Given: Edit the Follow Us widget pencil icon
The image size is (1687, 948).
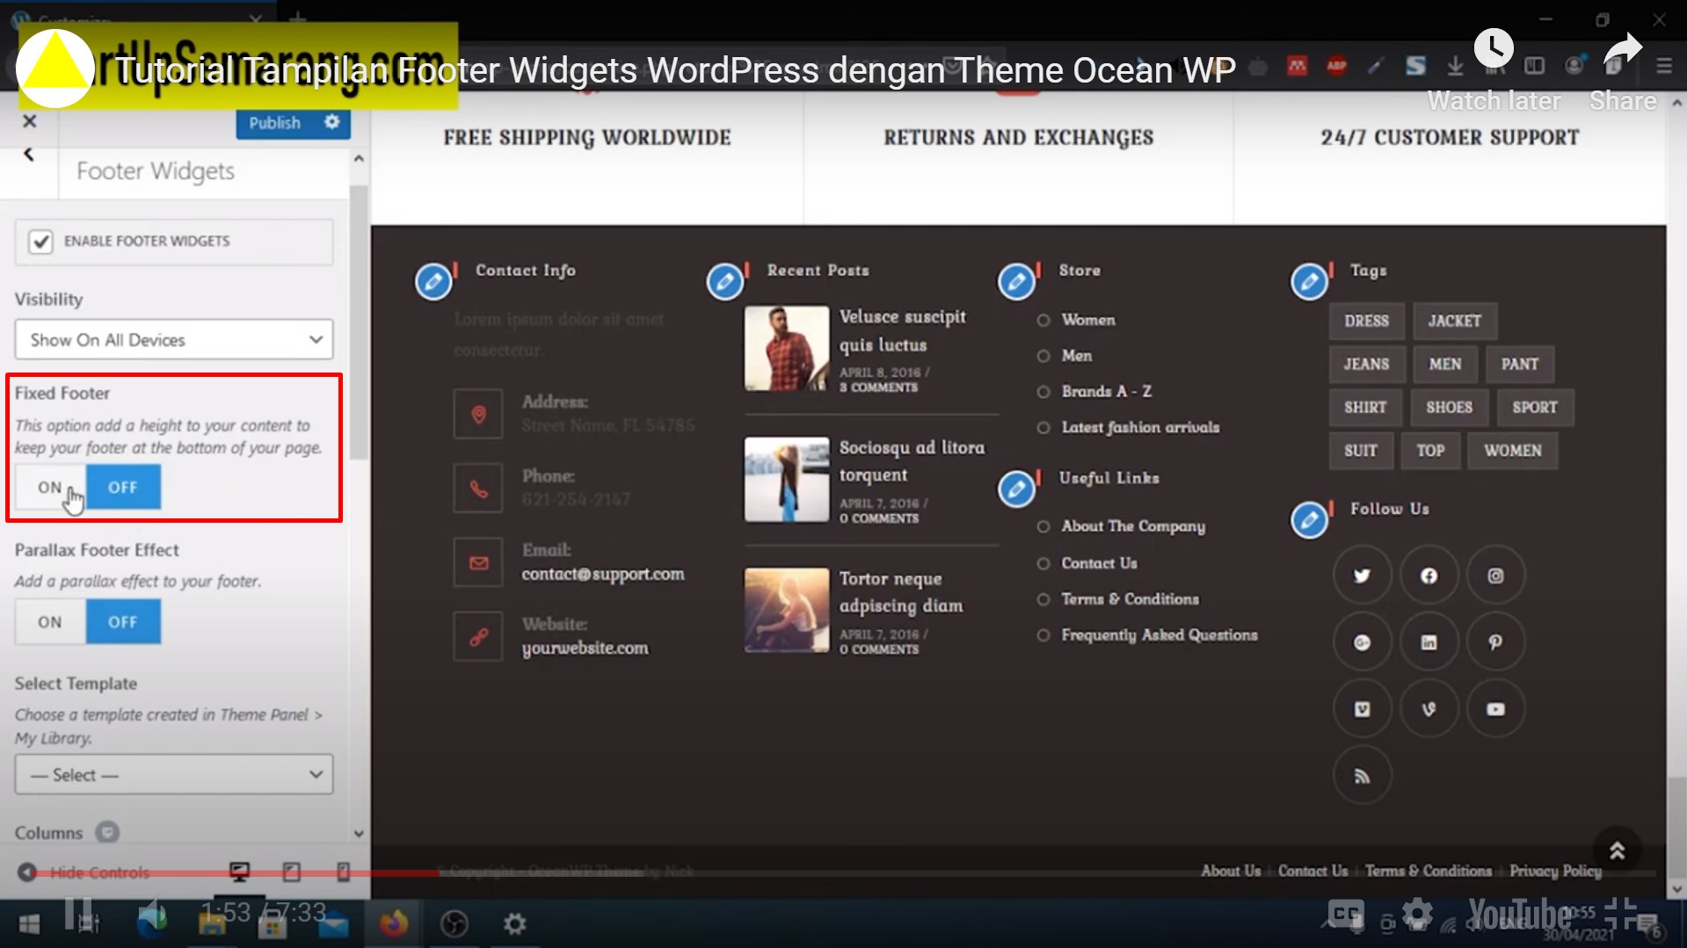Looking at the screenshot, I should (1309, 520).
